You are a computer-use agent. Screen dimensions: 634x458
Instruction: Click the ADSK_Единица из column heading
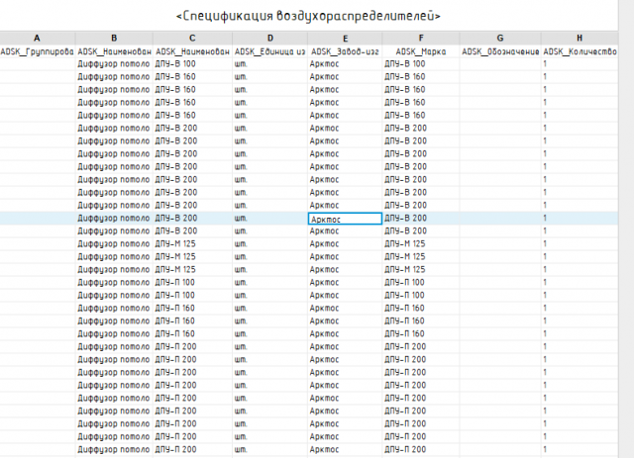[269, 50]
